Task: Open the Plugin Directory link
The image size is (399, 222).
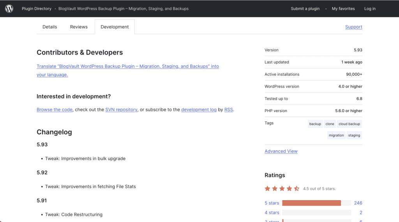Action: [x=36, y=9]
